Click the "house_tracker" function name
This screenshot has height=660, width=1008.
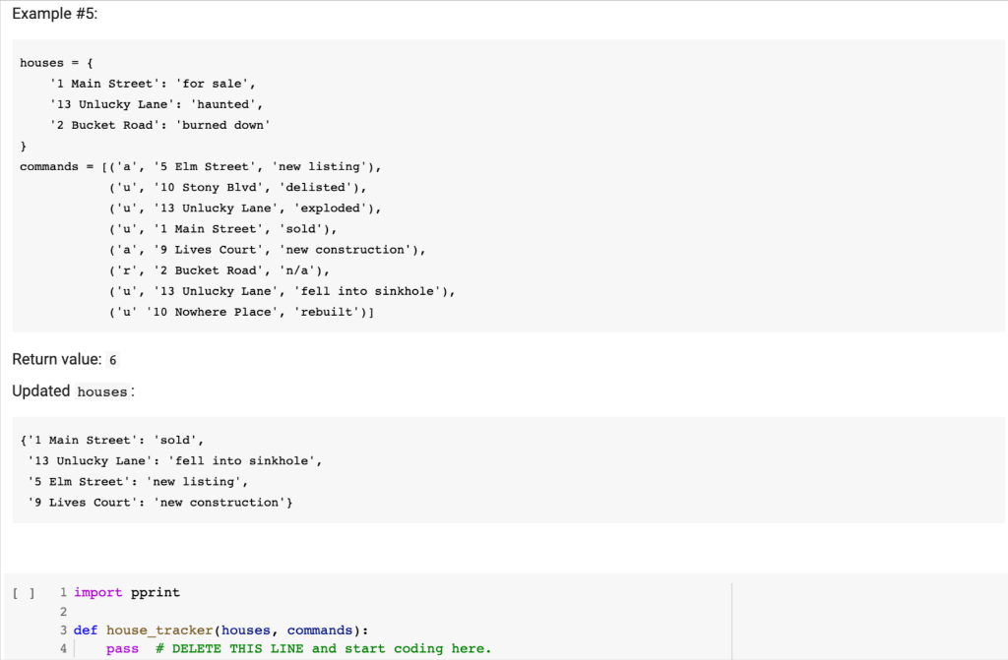coord(160,630)
